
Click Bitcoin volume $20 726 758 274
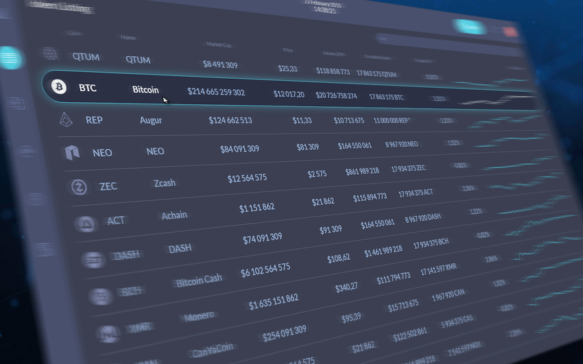tap(336, 95)
